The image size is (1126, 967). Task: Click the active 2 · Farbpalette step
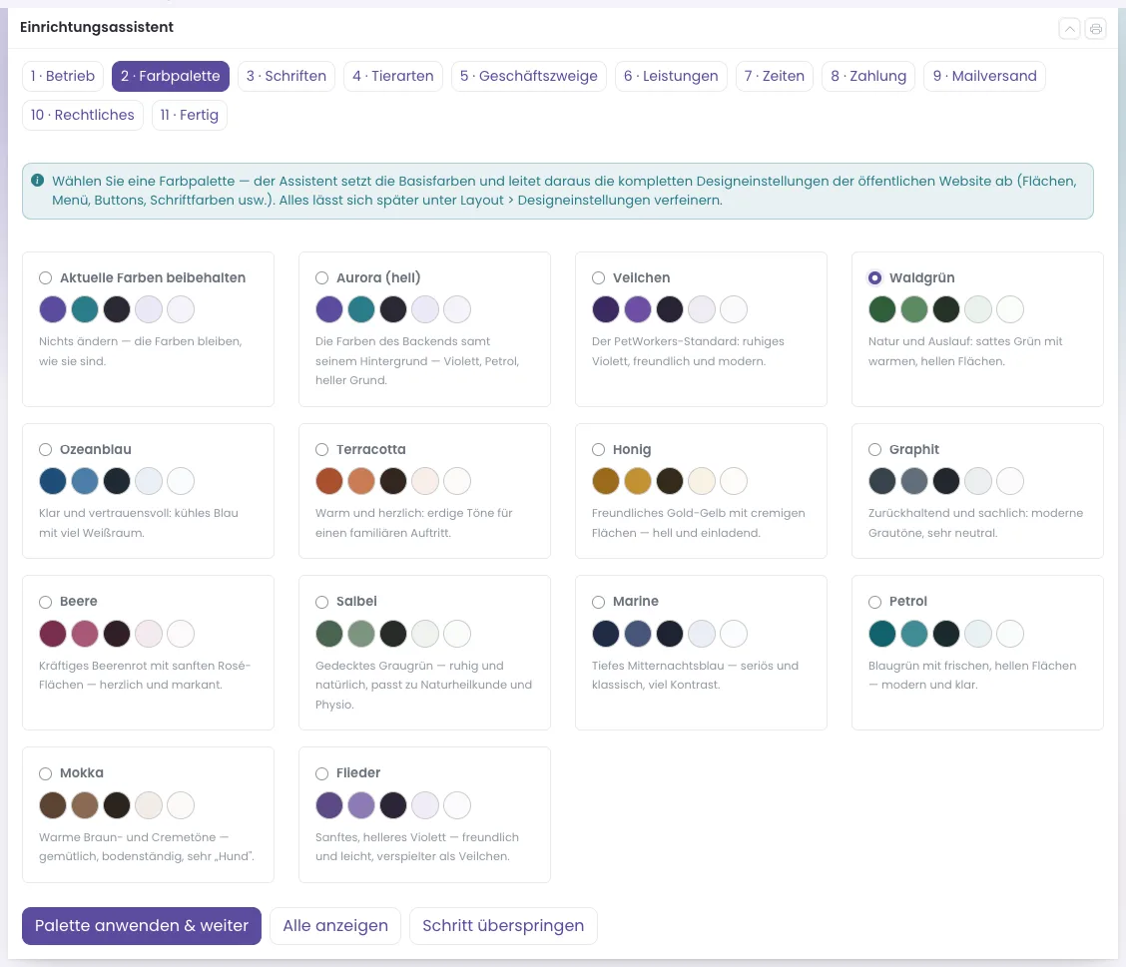pos(171,76)
